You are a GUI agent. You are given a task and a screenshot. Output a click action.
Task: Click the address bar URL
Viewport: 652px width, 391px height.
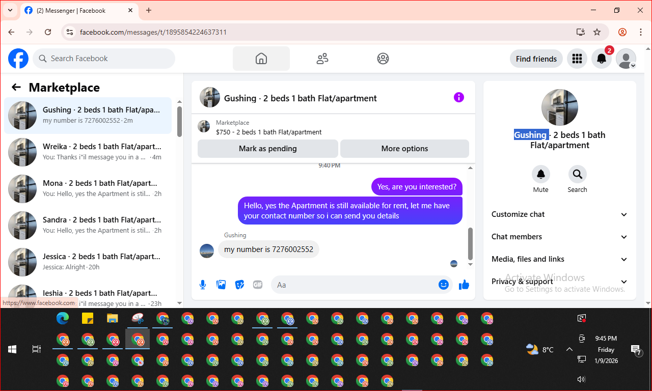(153, 32)
